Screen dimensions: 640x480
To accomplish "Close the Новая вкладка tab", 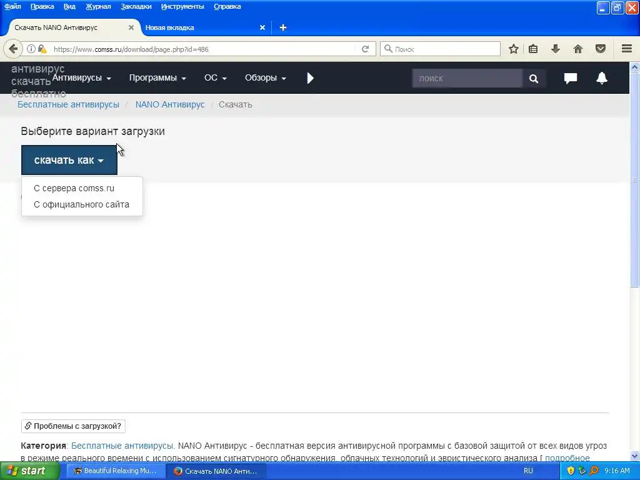I will pyautogui.click(x=262, y=27).
